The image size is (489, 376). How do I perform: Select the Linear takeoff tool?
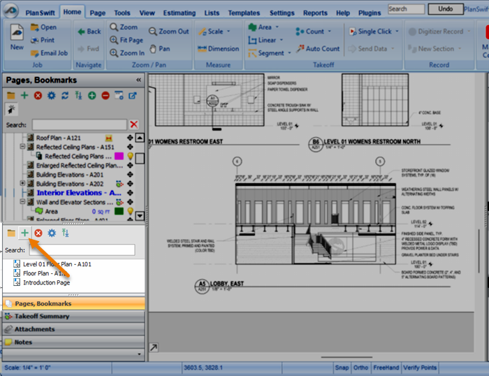click(x=262, y=40)
